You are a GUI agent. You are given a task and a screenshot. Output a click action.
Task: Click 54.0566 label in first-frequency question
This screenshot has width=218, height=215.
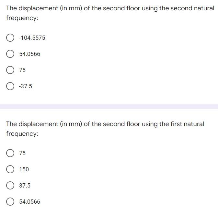tap(29, 202)
